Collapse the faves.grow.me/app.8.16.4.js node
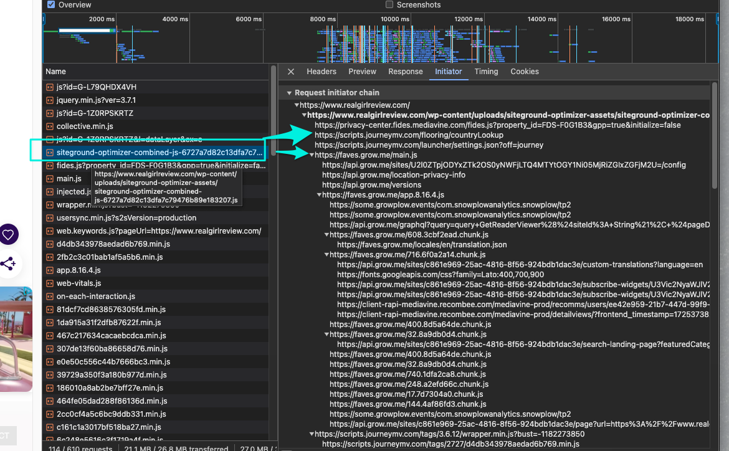 319,195
